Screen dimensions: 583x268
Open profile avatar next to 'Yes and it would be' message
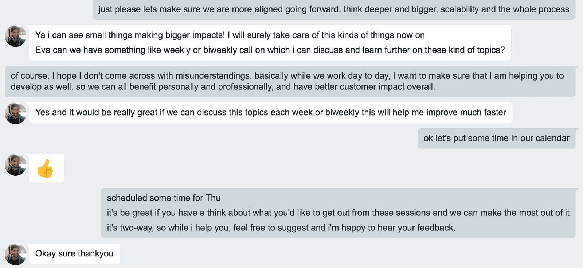click(x=15, y=113)
